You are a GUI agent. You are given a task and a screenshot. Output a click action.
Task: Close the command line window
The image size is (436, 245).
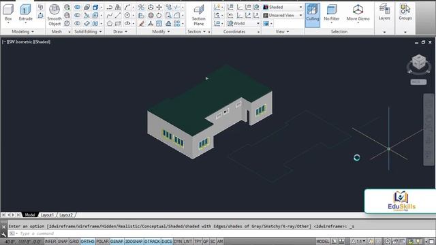[3, 227]
